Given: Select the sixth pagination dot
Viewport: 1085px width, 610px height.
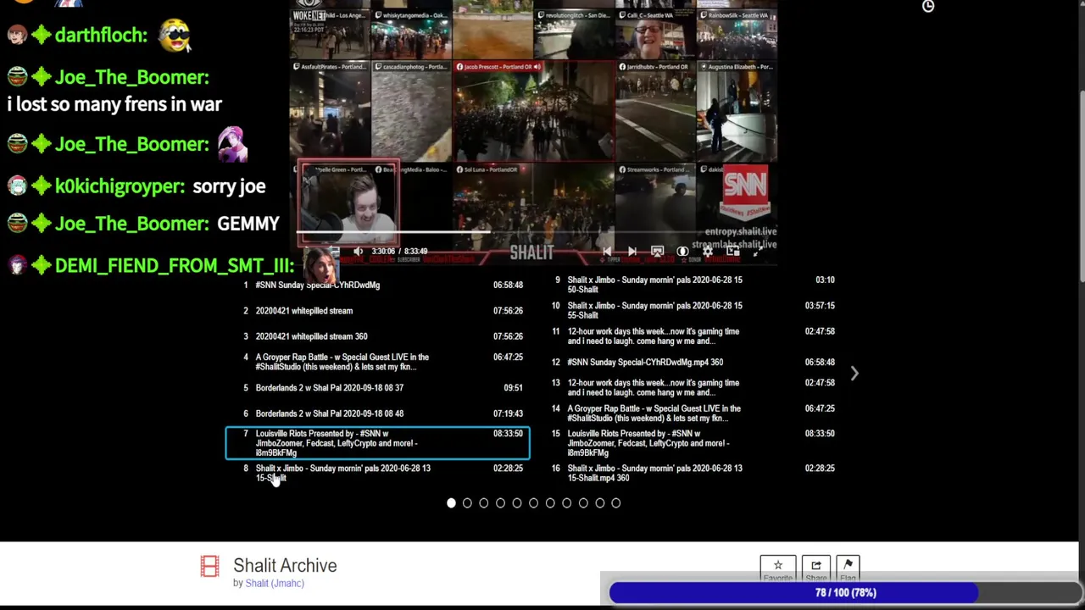Looking at the screenshot, I should (533, 503).
